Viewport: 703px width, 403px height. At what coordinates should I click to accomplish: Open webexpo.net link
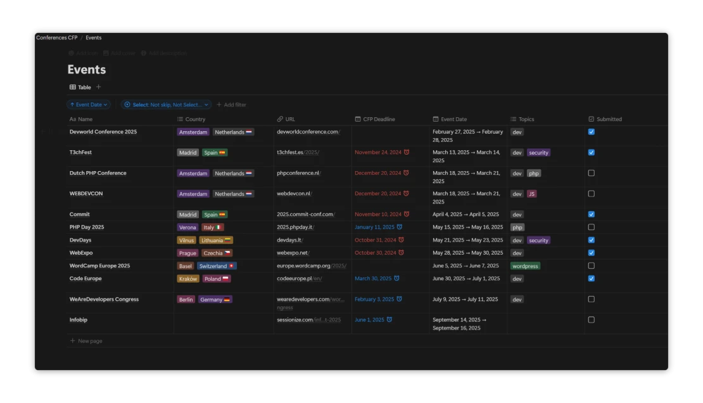click(293, 253)
